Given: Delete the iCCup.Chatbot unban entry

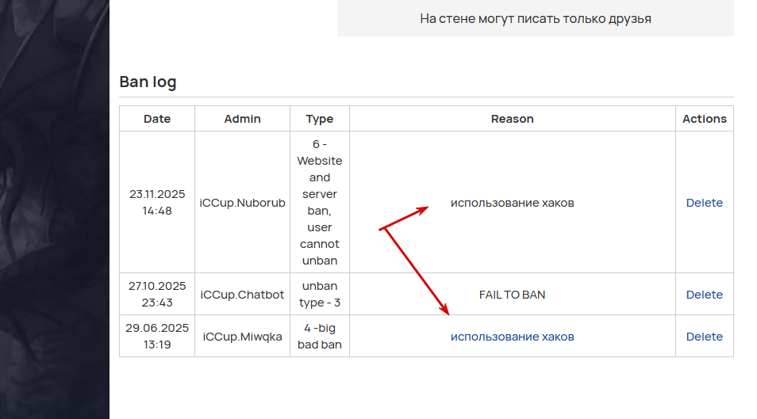Looking at the screenshot, I should 704,294.
